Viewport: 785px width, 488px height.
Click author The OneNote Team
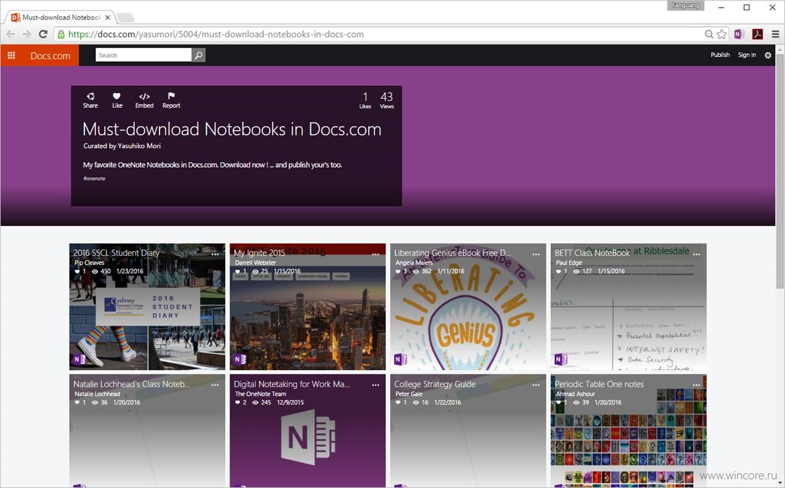coord(260,394)
